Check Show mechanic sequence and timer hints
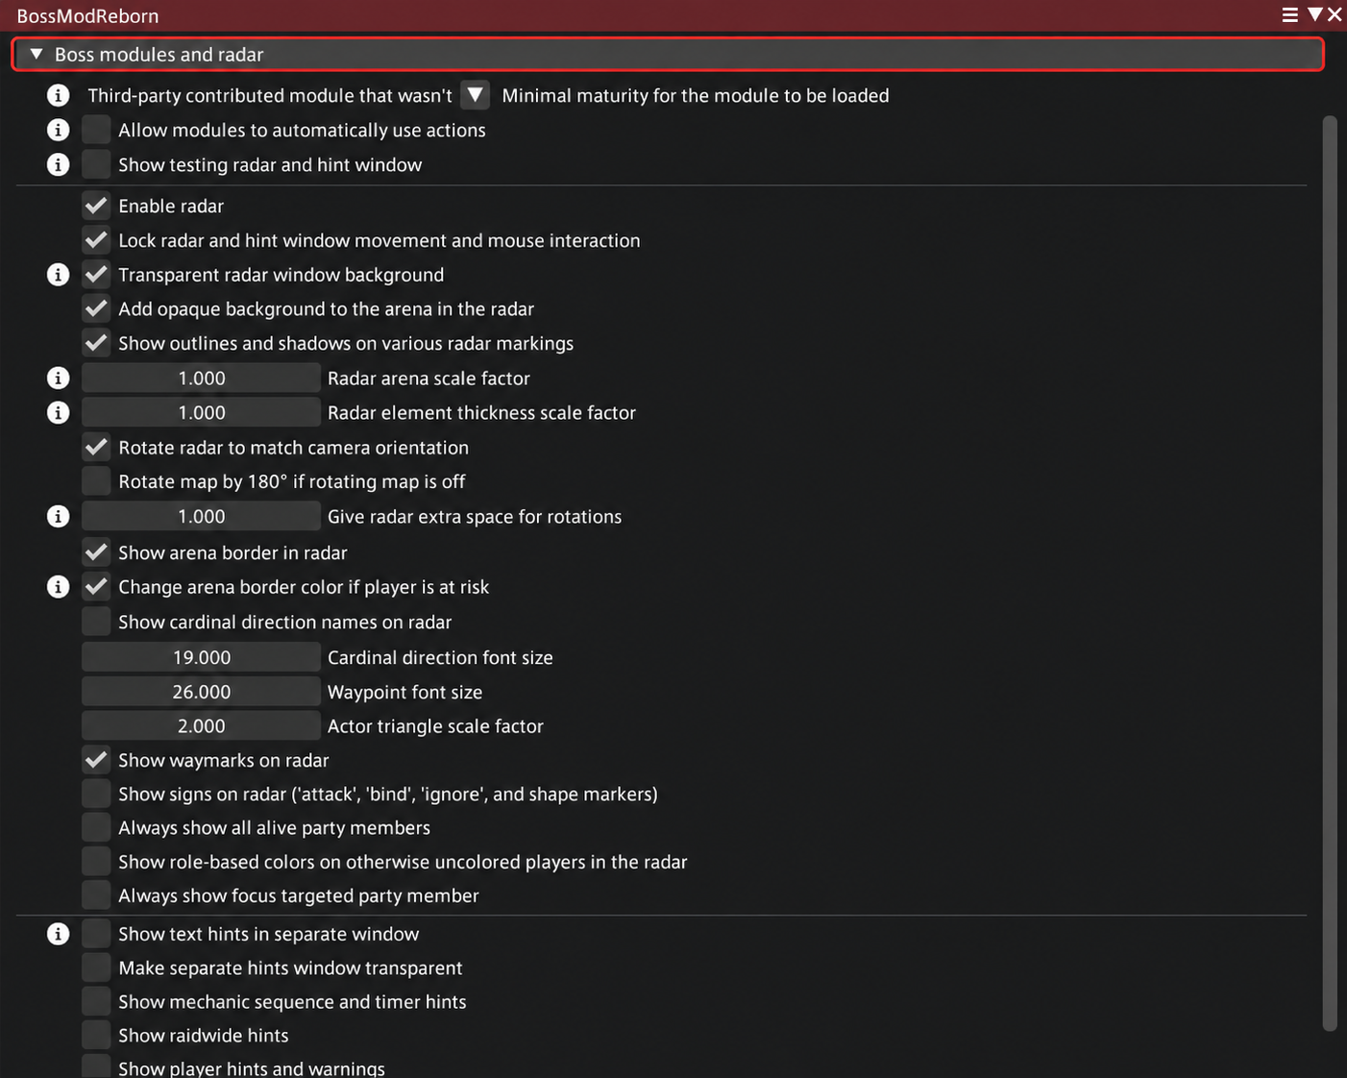This screenshot has height=1078, width=1347. point(96,1001)
